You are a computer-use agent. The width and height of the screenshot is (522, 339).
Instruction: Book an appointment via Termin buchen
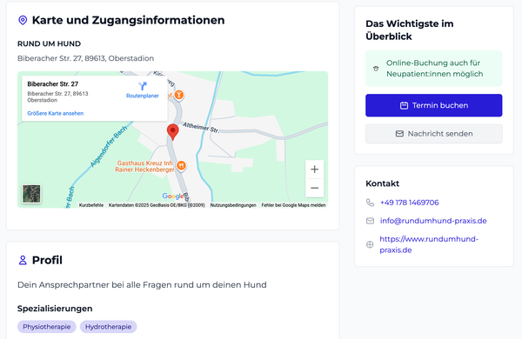click(434, 105)
